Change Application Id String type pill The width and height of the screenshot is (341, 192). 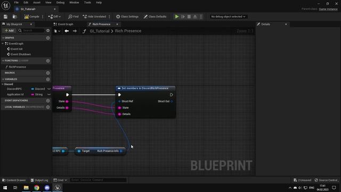[x=37, y=94]
